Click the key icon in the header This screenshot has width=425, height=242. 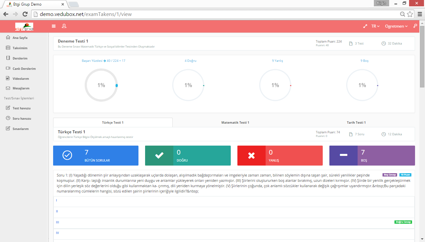pyautogui.click(x=415, y=26)
